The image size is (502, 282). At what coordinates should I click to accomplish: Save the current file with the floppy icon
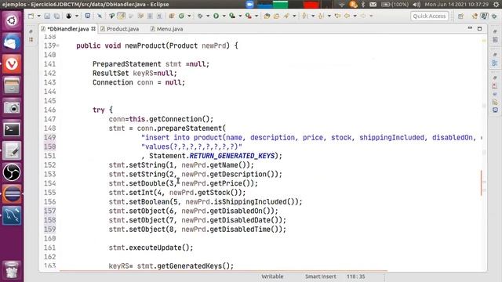(x=47, y=16)
